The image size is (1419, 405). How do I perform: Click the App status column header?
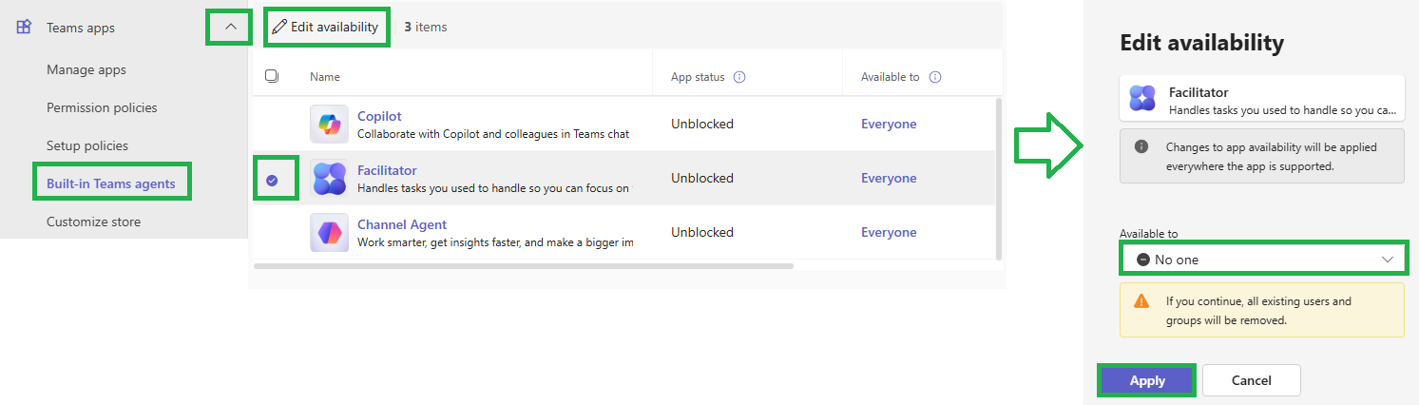pos(698,77)
